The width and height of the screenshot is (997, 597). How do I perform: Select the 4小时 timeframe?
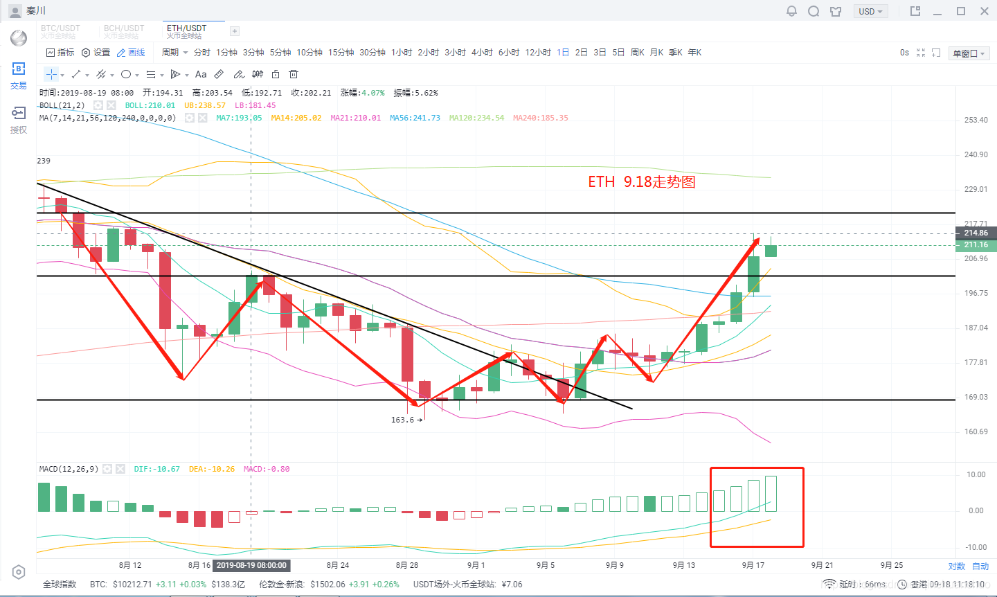point(482,53)
